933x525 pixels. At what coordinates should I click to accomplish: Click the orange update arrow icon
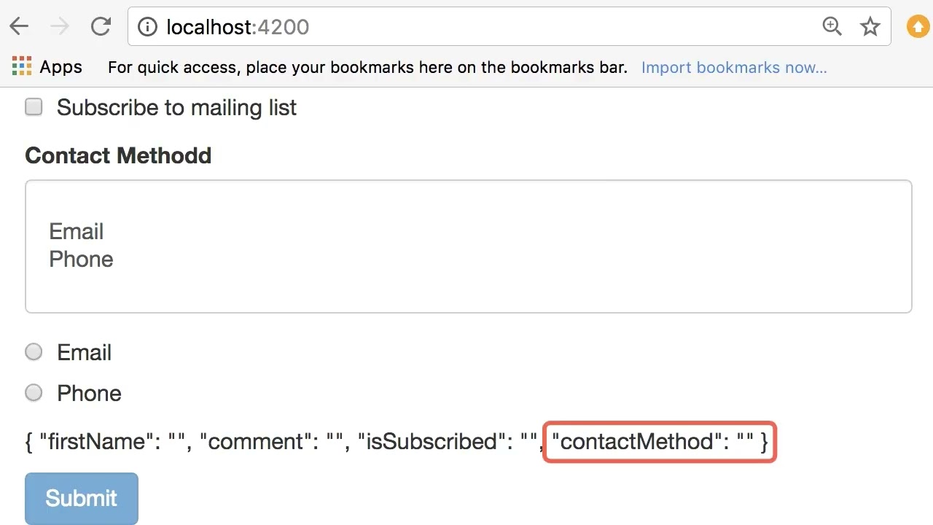tap(918, 27)
